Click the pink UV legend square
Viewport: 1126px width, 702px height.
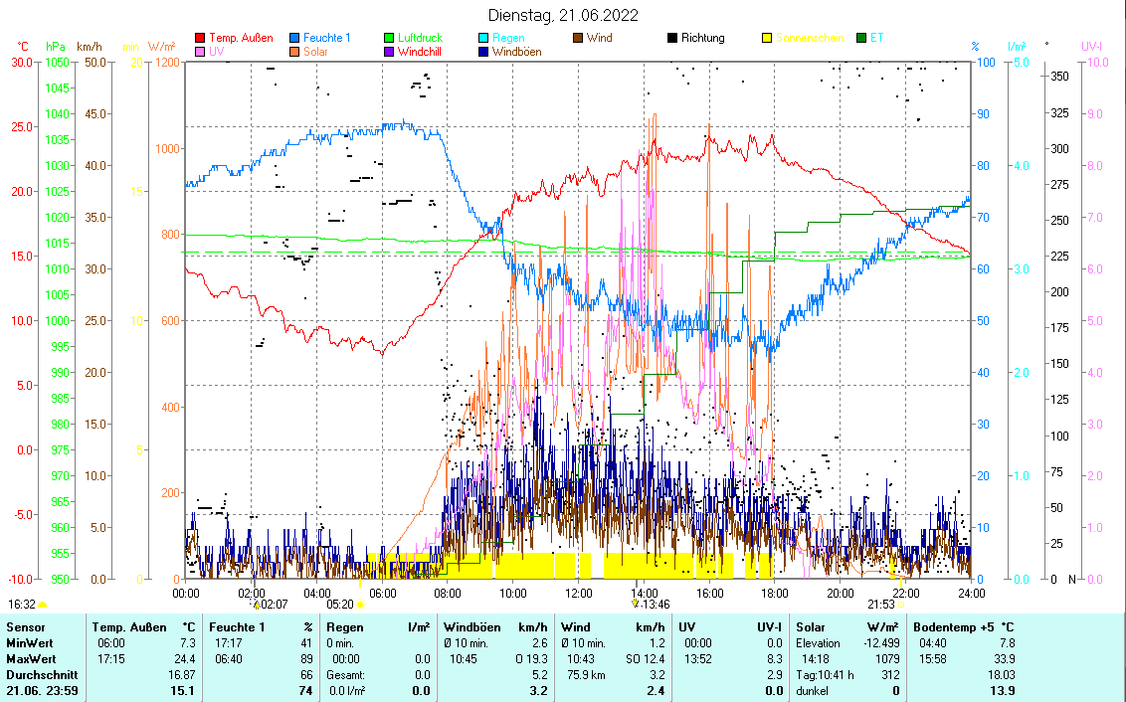200,52
